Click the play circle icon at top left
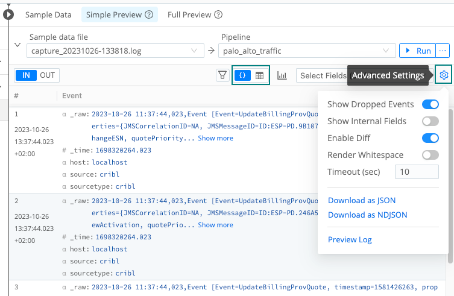The image size is (454, 296). (x=8, y=14)
